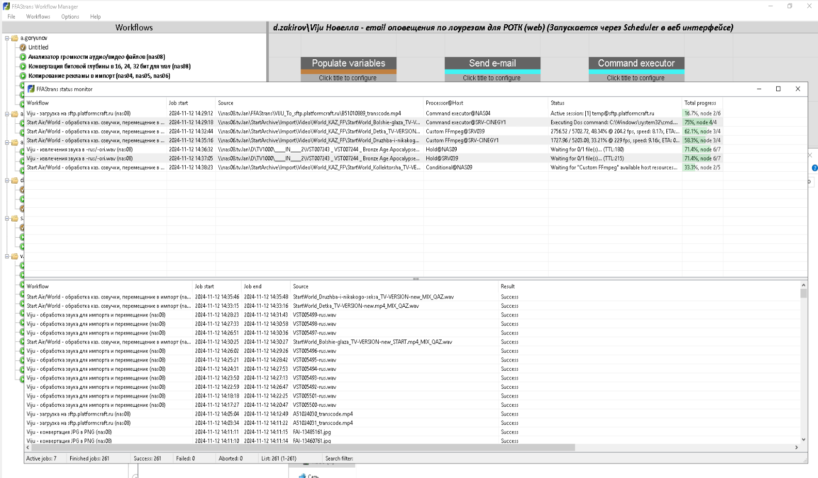Click the 75% node 4/4 progress cell
818x478 pixels.
(702, 122)
